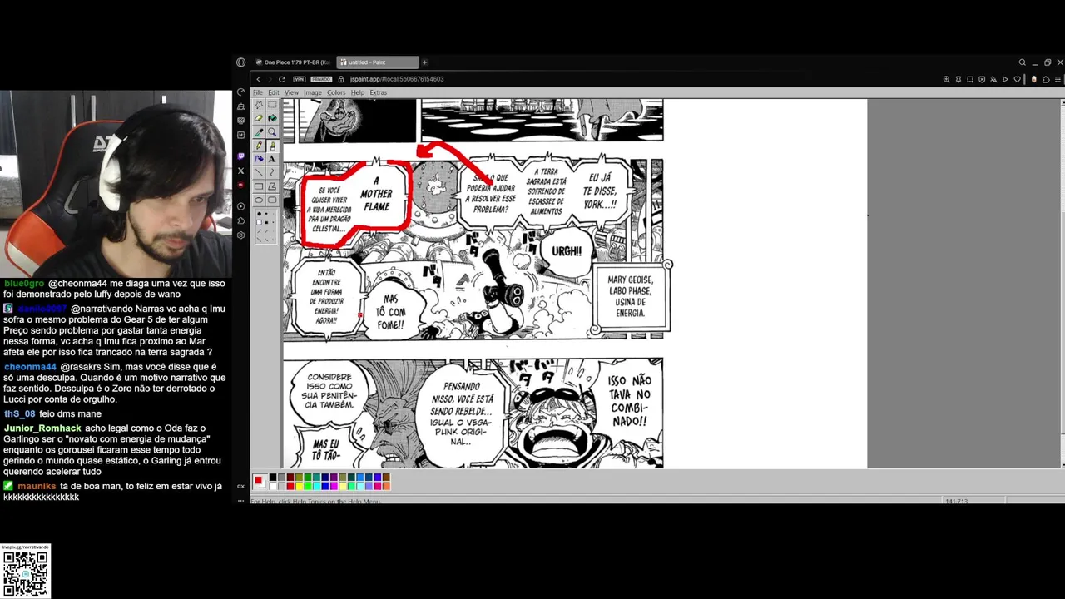Screen dimensions: 1065x599
Task: Pick the white color swatch
Action: coord(273,486)
